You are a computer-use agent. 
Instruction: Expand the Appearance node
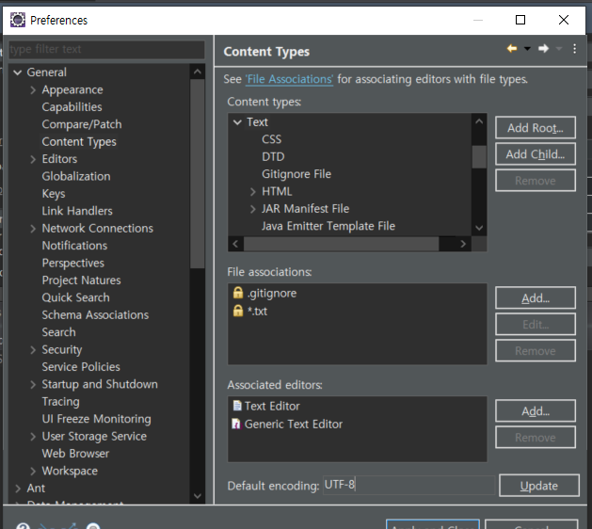coord(33,89)
